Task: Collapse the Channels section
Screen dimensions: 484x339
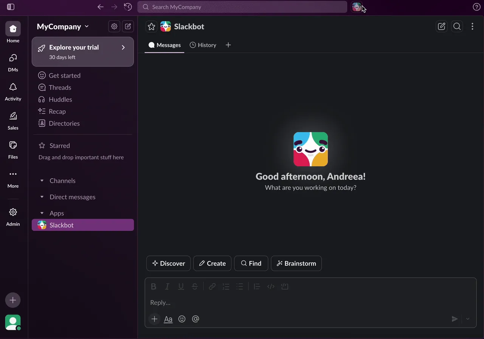Action: (42, 181)
